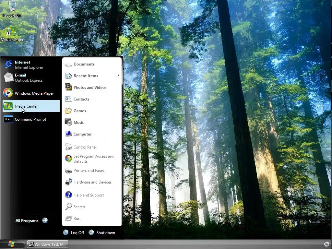Expand the Recent Items submenu arrow
332x249 pixels.
pos(118,76)
